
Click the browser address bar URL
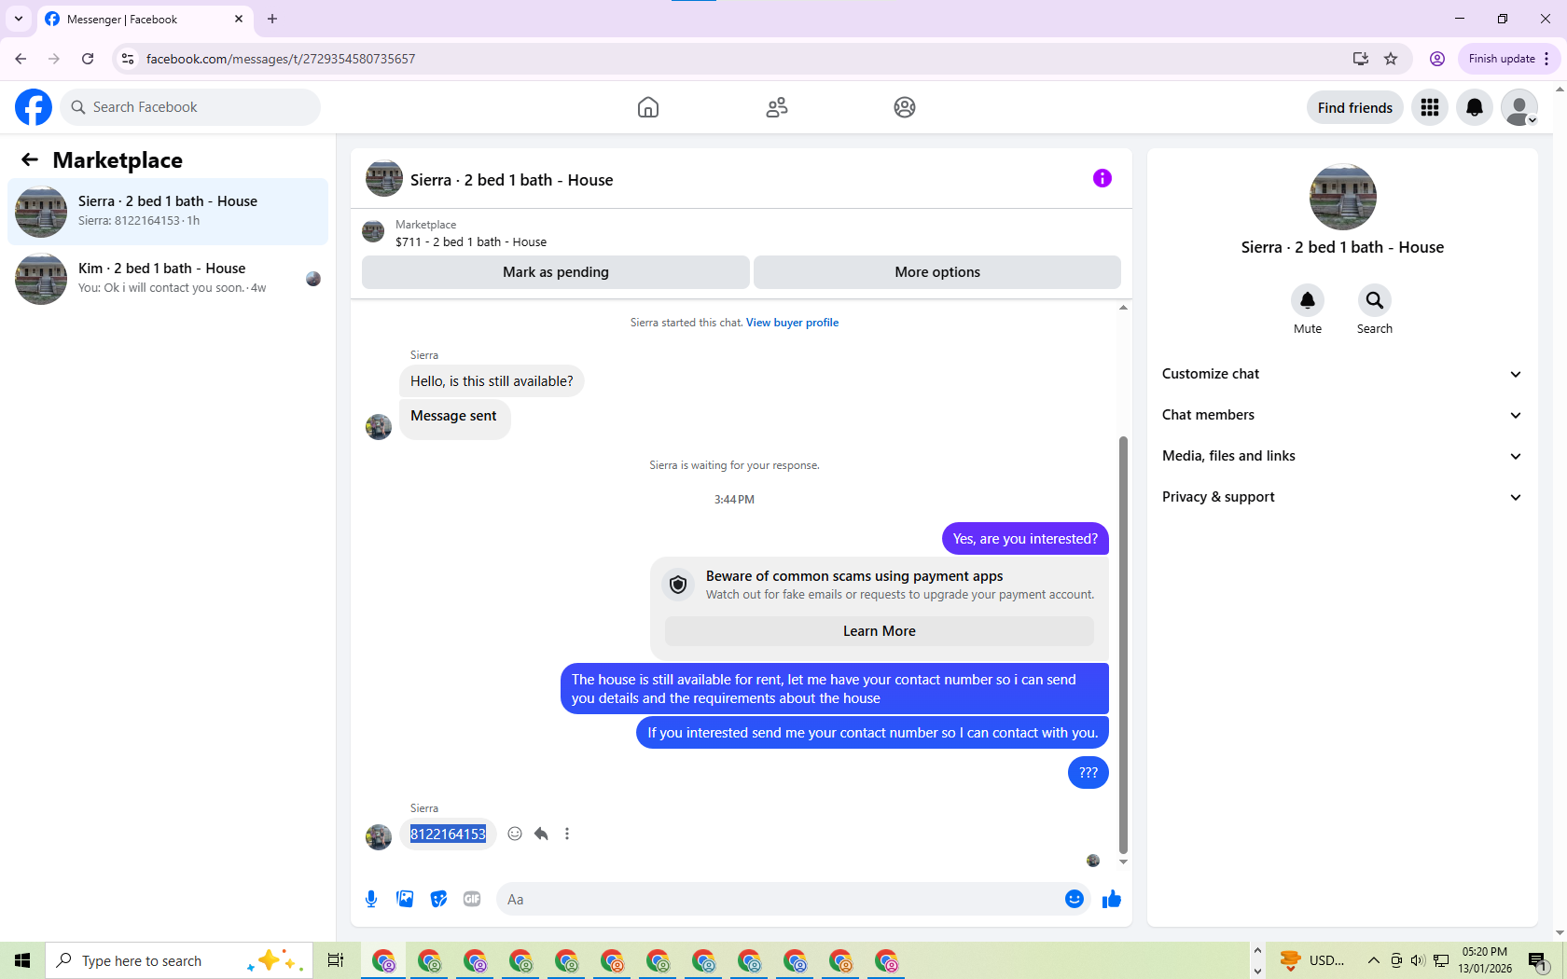point(281,59)
